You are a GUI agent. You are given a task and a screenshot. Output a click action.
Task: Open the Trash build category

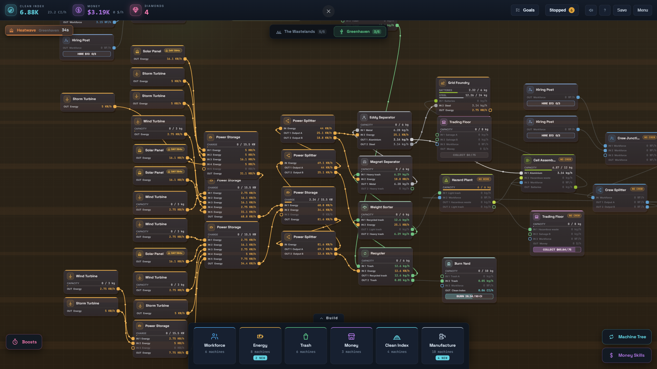[x=306, y=345]
